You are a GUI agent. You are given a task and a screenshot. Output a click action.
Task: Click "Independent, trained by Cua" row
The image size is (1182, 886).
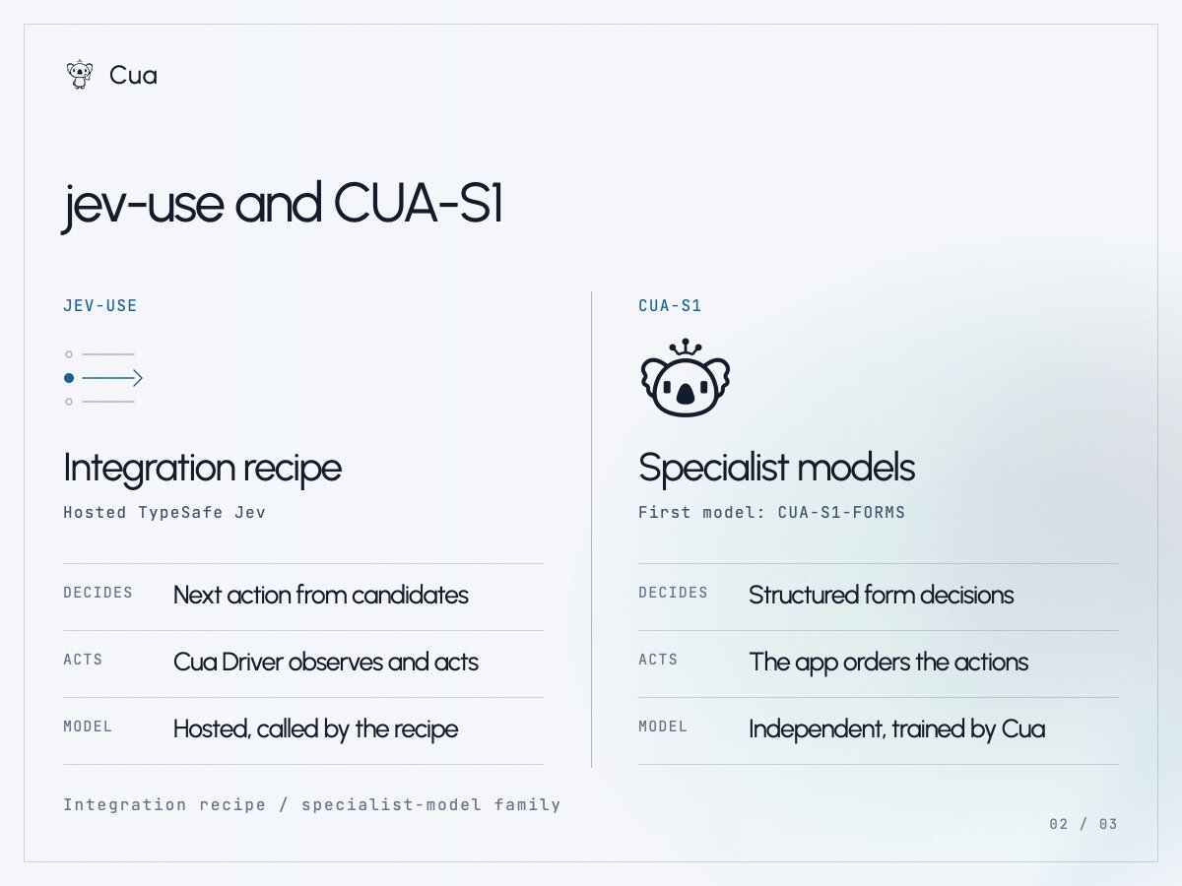click(x=879, y=730)
